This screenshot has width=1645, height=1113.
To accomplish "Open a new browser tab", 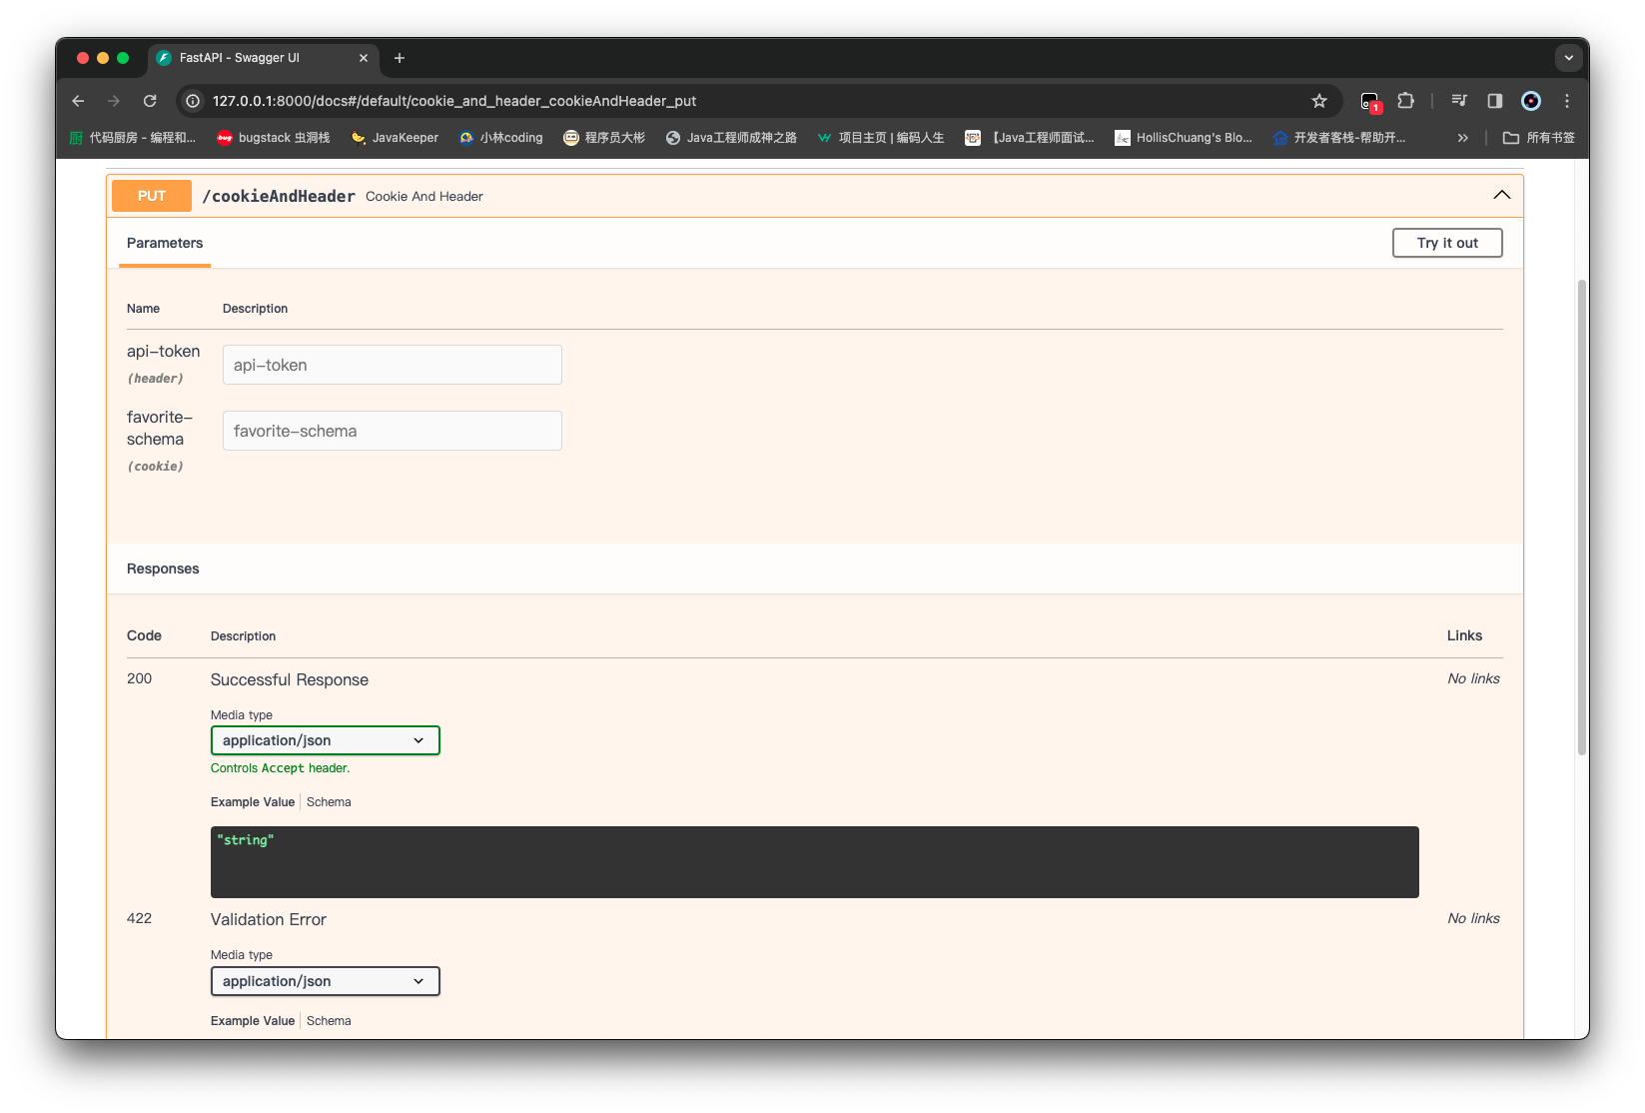I will (x=400, y=58).
